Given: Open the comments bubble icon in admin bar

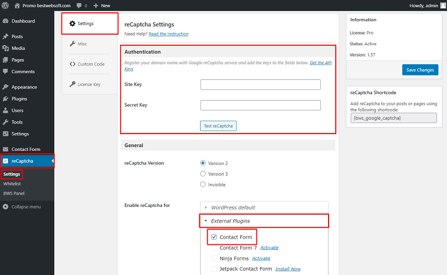Looking at the screenshot, I should [x=79, y=6].
